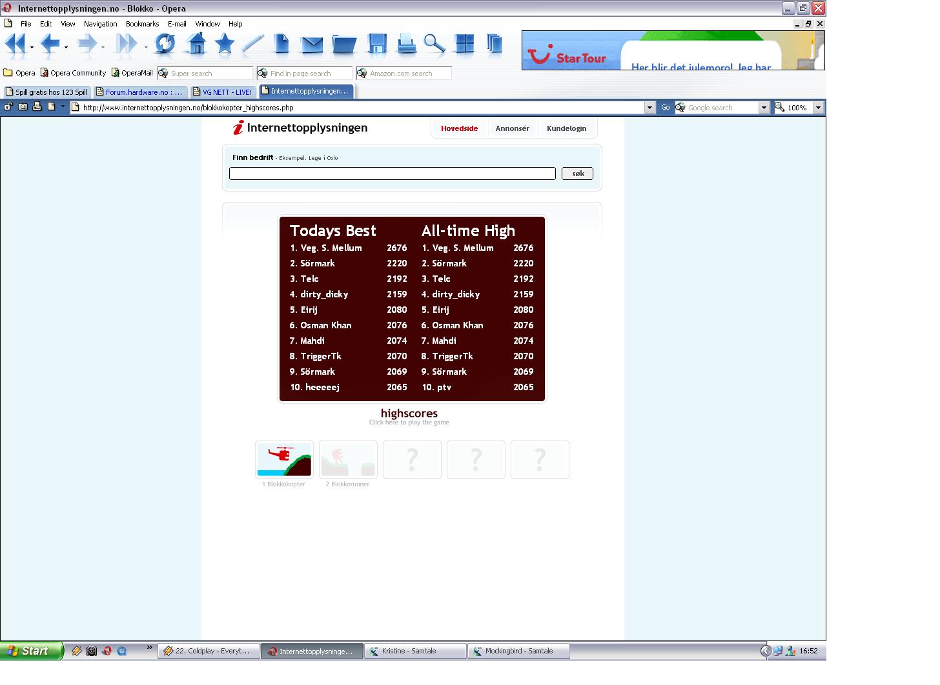Open mail via envelope icon
The height and width of the screenshot is (685, 940).
click(312, 45)
